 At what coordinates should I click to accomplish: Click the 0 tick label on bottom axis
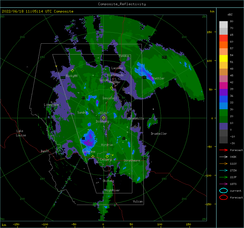click(x=103, y=224)
